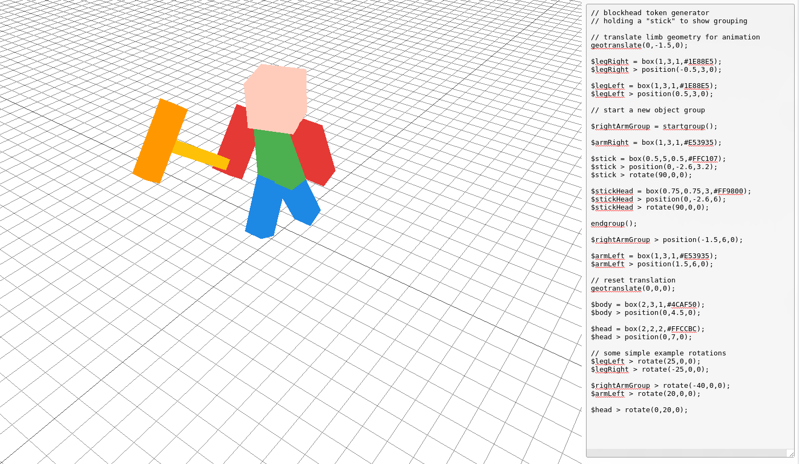Click the line "$armLeft > rotate(20,0,0);"
The width and height of the screenshot is (799, 464).
[x=645, y=394]
